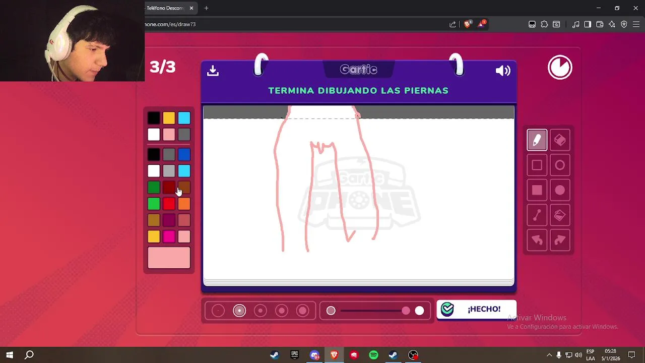The width and height of the screenshot is (645, 363).
Task: Pick the ochre tan color swatch
Action: tap(154, 220)
